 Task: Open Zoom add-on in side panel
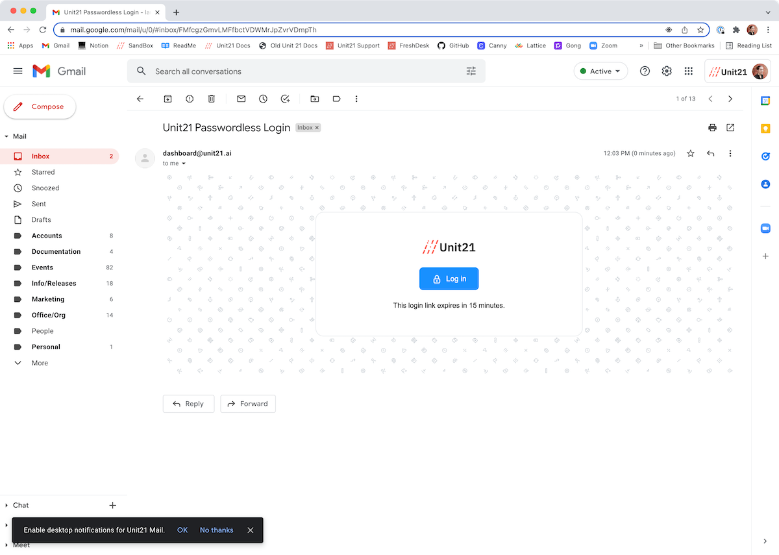[765, 228]
